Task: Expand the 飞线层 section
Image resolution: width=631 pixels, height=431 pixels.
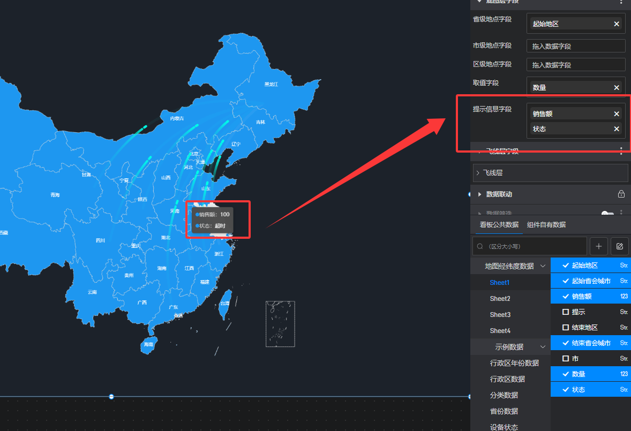Action: click(478, 173)
